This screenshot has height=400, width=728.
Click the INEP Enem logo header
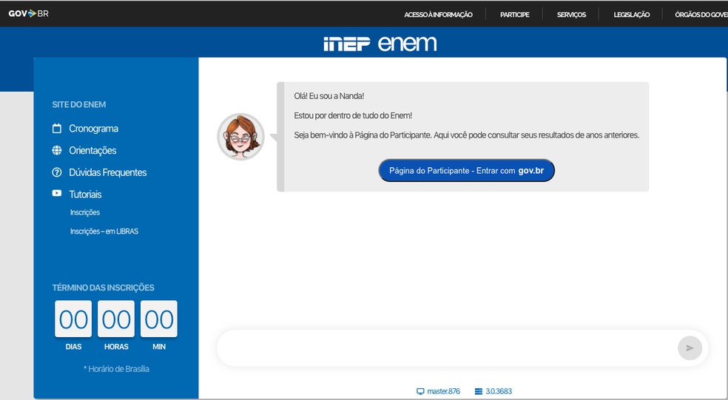(x=380, y=44)
